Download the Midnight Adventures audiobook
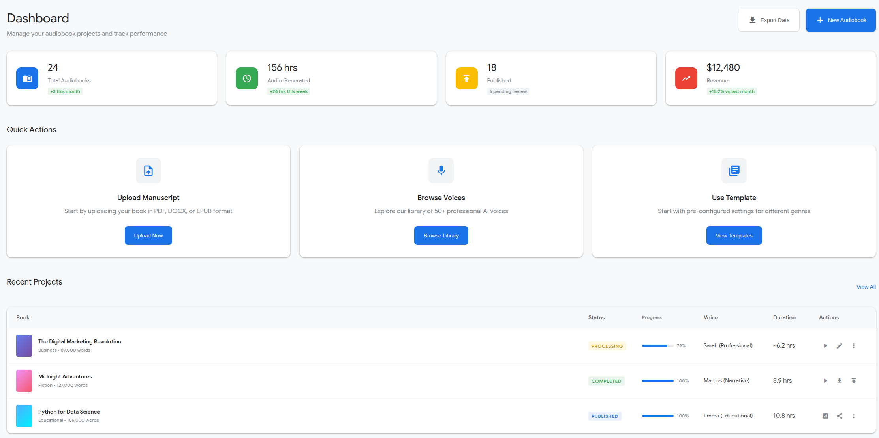Image resolution: width=879 pixels, height=438 pixels. (840, 381)
